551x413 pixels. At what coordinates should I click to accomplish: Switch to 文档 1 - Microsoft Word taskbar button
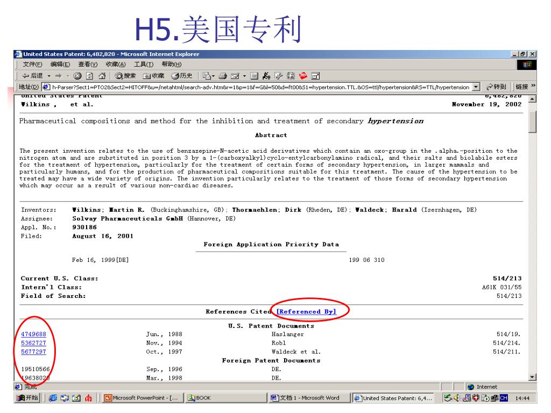click(309, 398)
